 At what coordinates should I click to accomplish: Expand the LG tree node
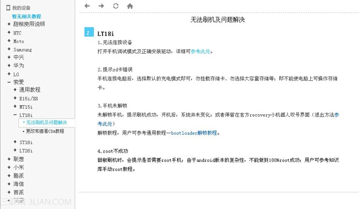(9, 74)
